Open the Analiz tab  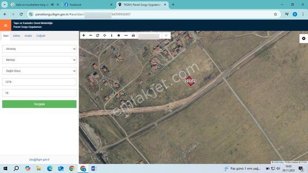pos(28,36)
